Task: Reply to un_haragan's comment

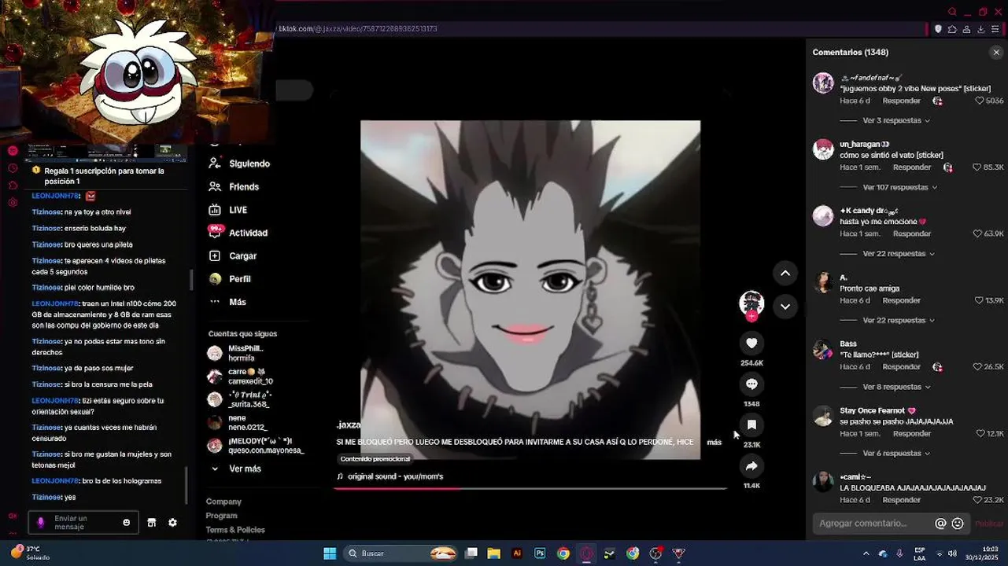Action: (912, 167)
